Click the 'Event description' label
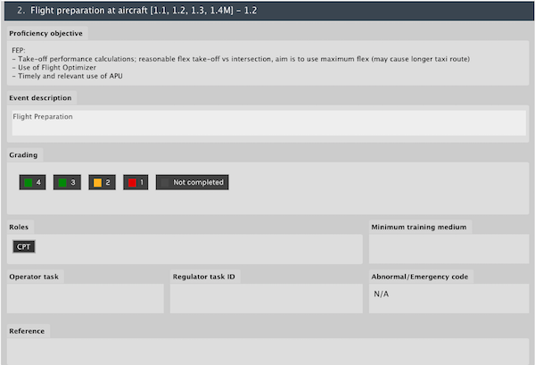 click(40, 98)
